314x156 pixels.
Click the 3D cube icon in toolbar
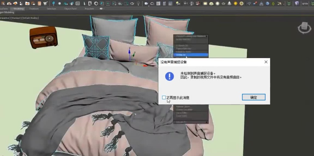pyautogui.click(x=297, y=3)
